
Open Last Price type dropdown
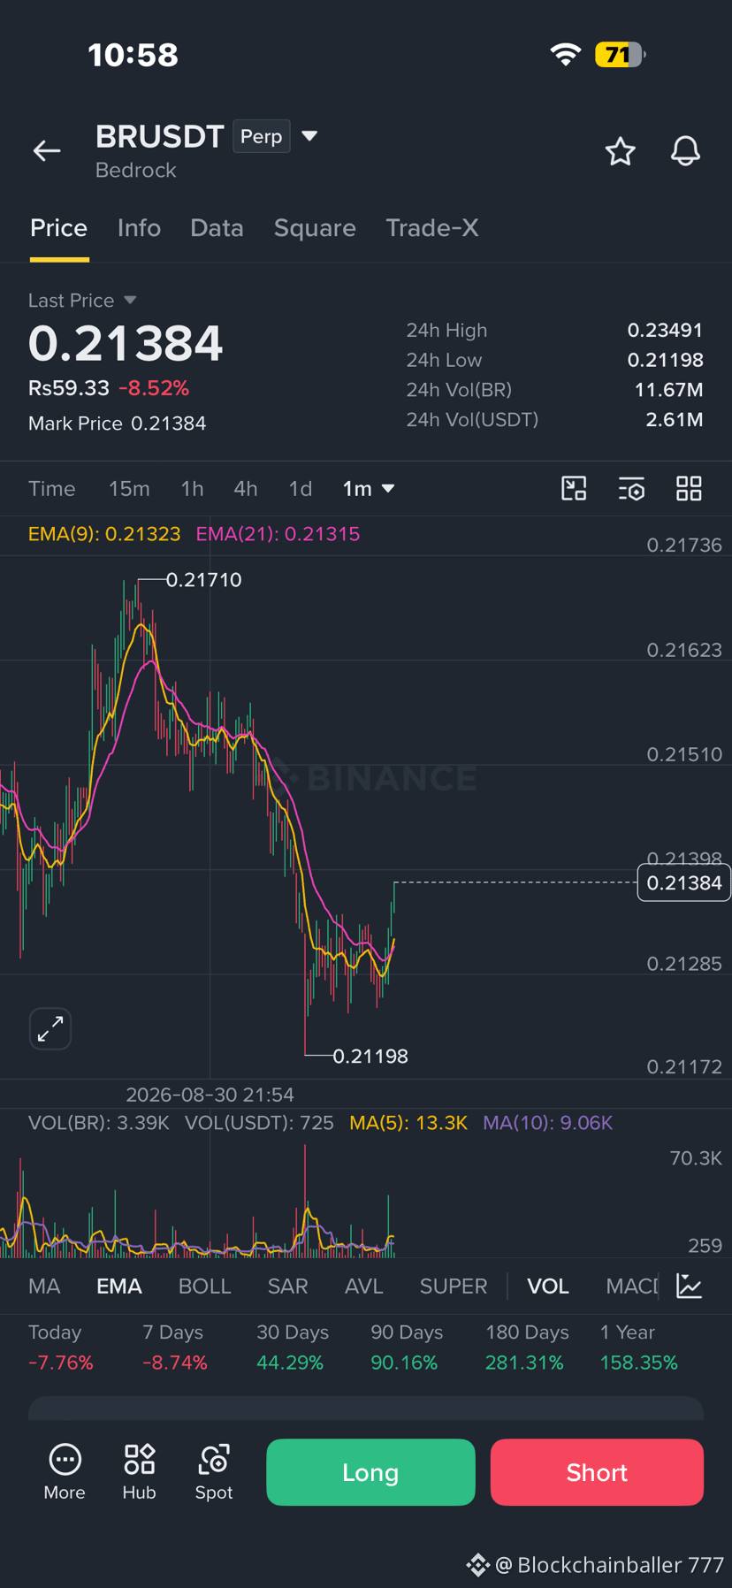[x=82, y=301]
